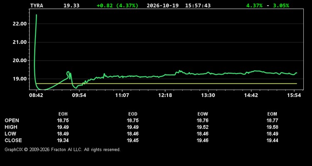Click the 3.05% value in header

281,5
